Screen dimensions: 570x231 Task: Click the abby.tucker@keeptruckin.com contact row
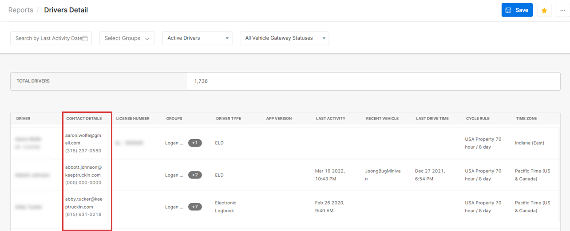pyautogui.click(x=83, y=203)
